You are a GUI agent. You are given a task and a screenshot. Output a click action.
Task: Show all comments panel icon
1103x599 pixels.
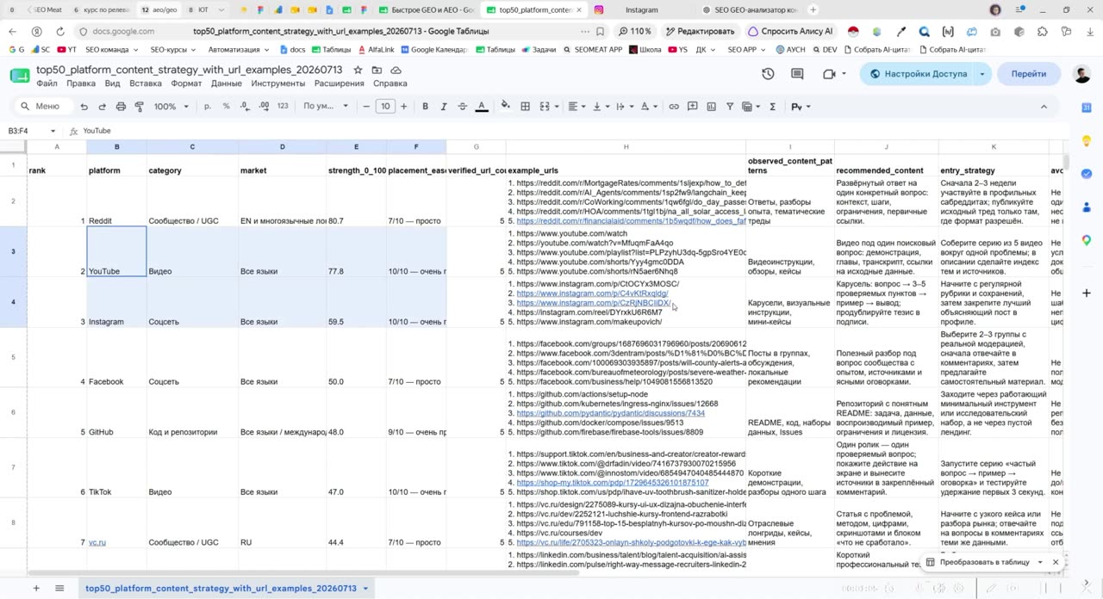tap(797, 74)
